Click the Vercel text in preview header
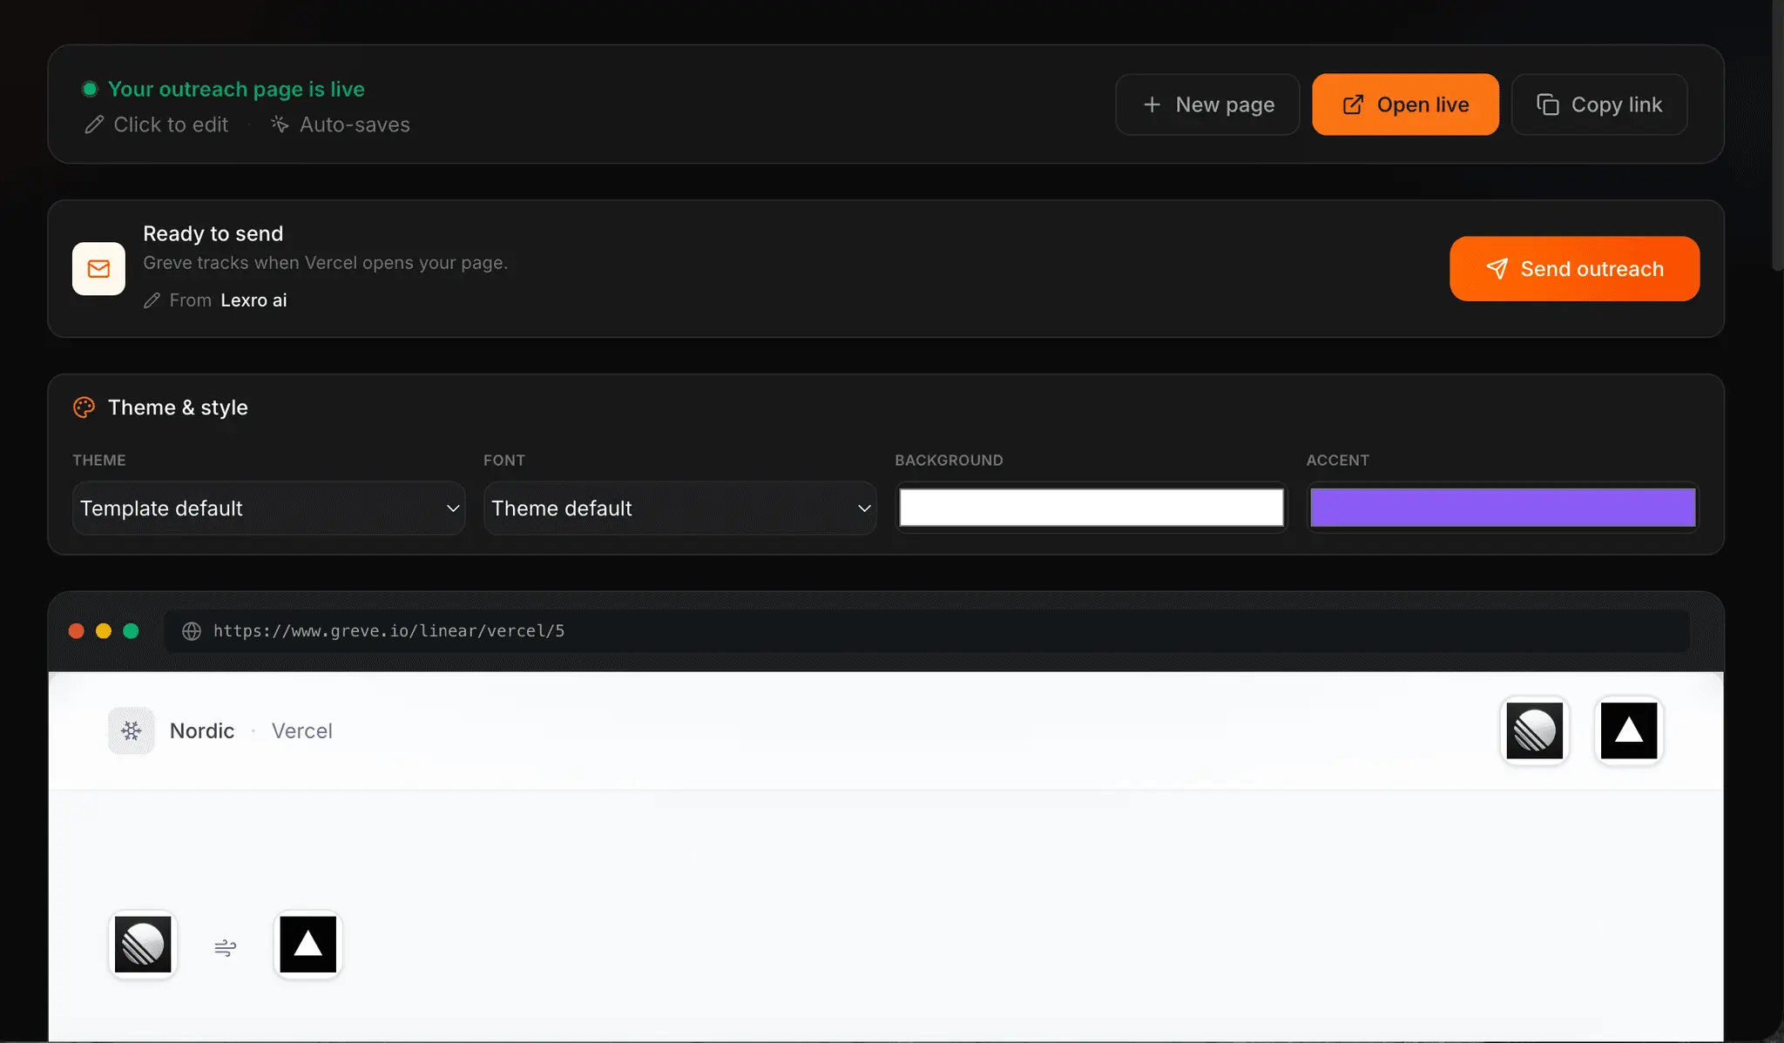 click(x=302, y=730)
